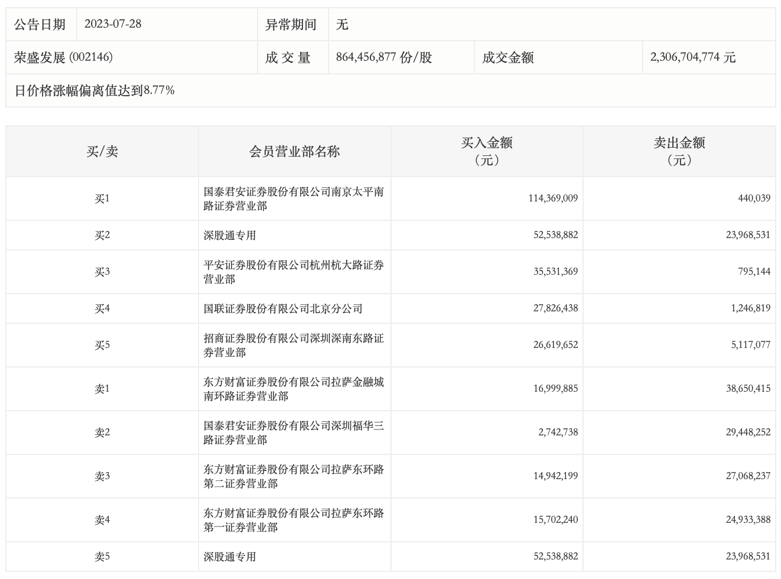Image resolution: width=781 pixels, height=579 pixels.
Task: Click the 买1 buy amount 114,369,009
Action: 553,199
